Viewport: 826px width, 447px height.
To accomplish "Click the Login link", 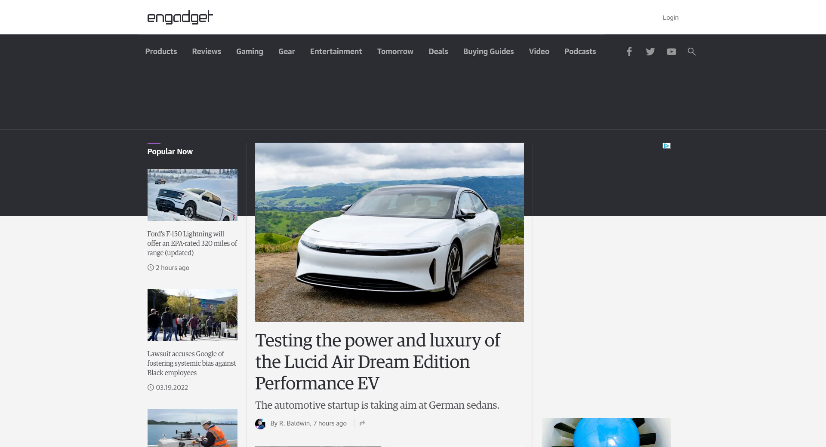I will [670, 18].
